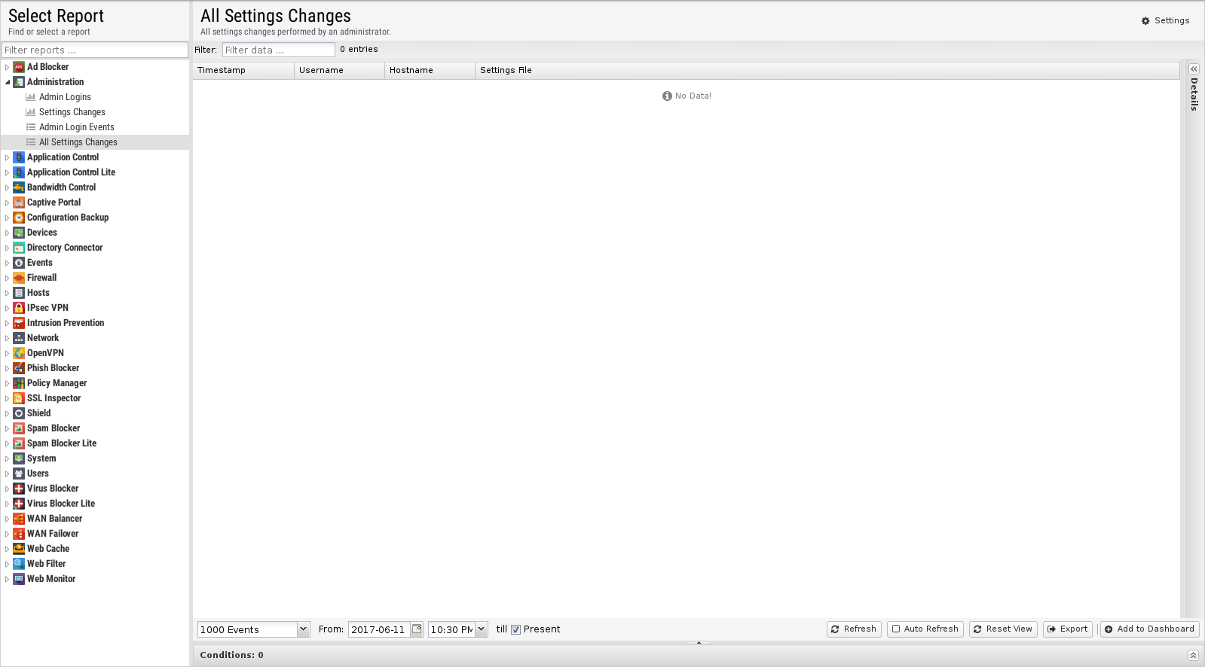Expand the Conditions panel arrow
The image size is (1205, 667).
(x=1193, y=655)
